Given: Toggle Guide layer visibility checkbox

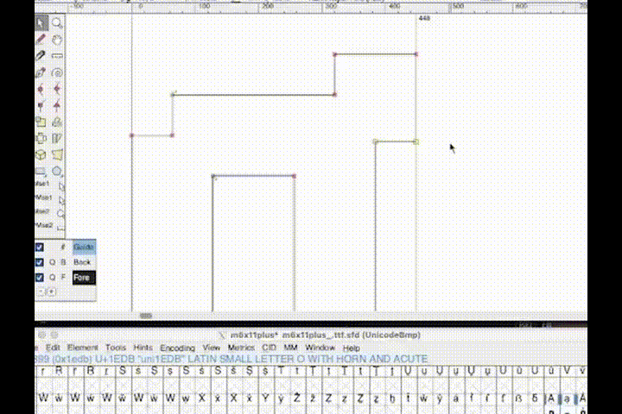Looking at the screenshot, I should (x=40, y=248).
